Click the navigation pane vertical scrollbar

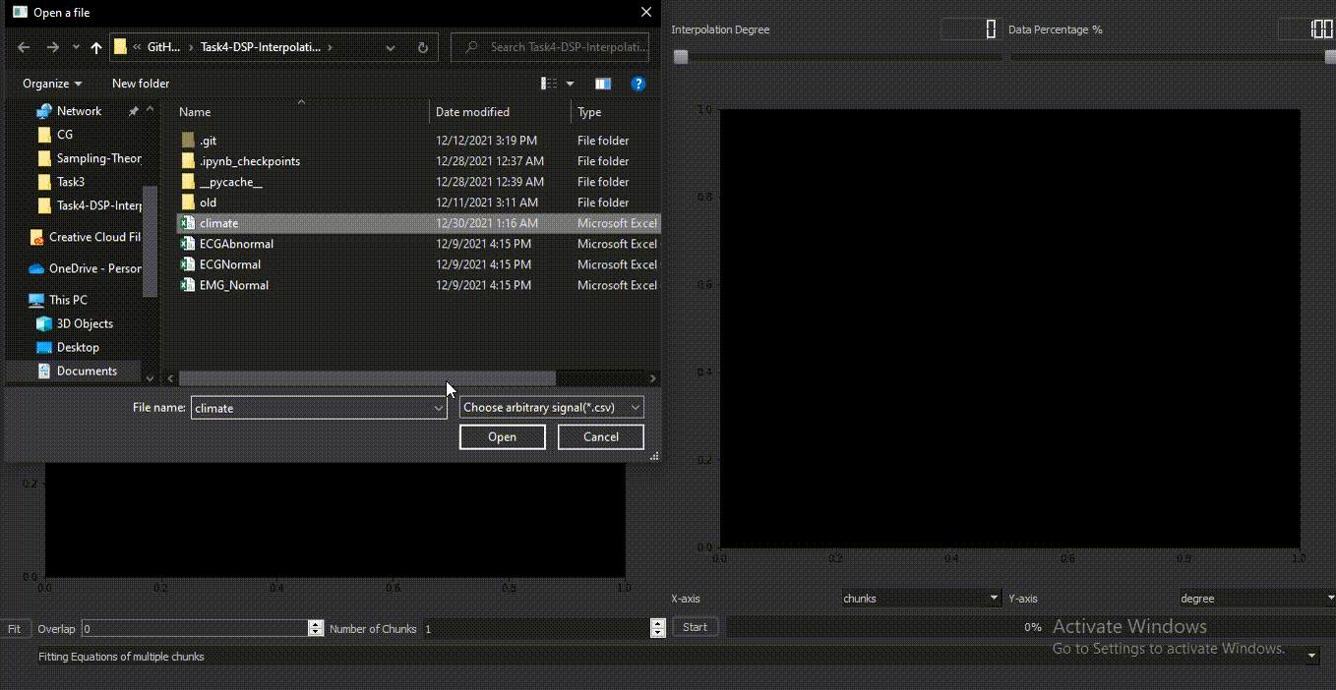coord(151,241)
